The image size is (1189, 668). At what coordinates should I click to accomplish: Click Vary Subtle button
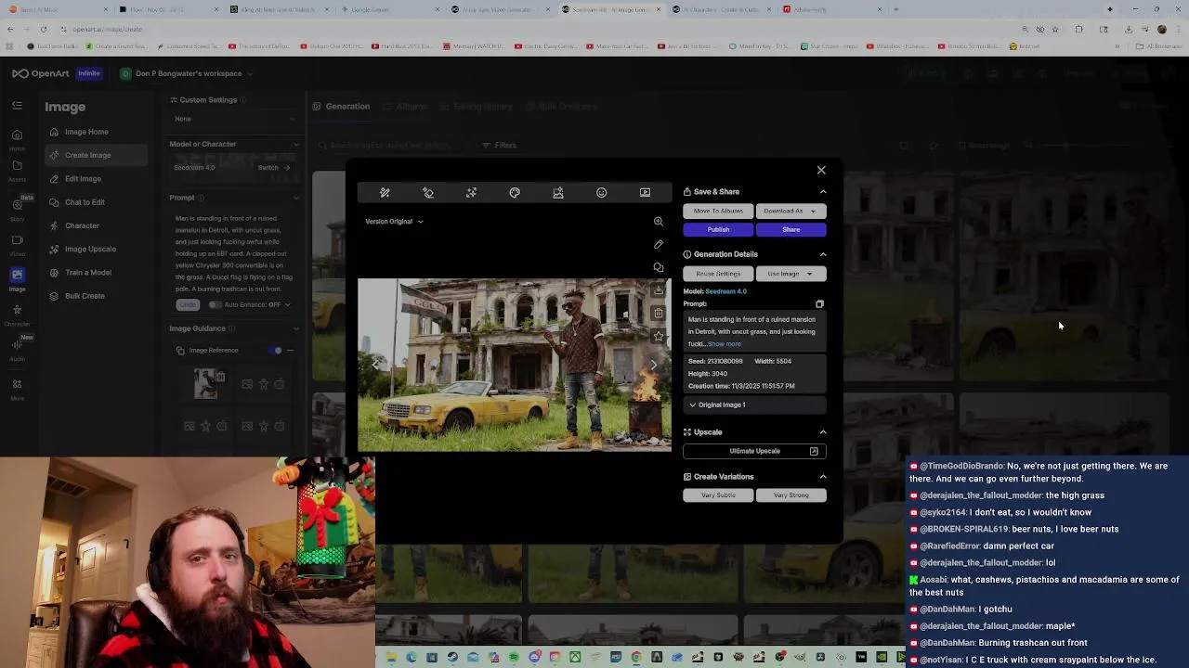point(718,495)
